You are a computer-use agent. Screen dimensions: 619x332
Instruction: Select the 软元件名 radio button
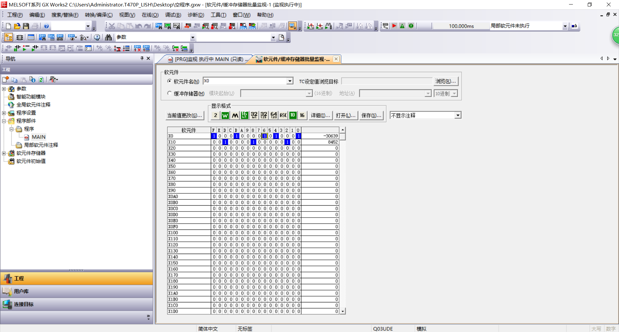point(170,81)
